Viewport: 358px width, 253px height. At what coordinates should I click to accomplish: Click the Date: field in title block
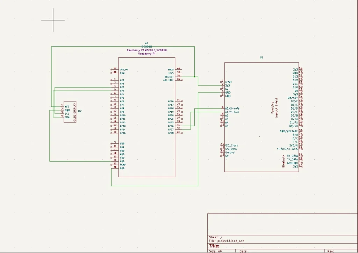[x=243, y=251]
